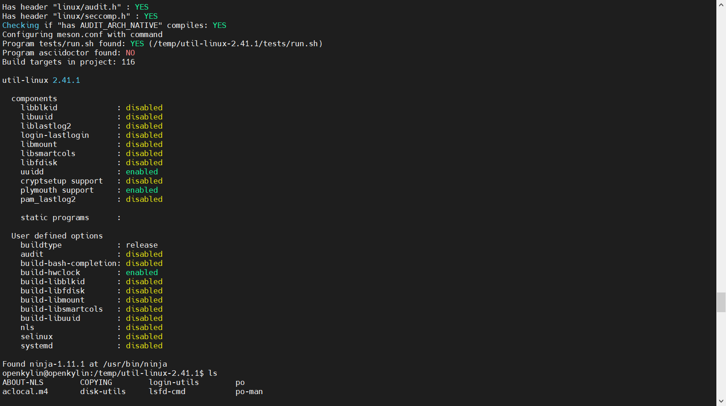This screenshot has height=406, width=726.
Task: Click the 'audit' option row
Action: [x=91, y=254]
